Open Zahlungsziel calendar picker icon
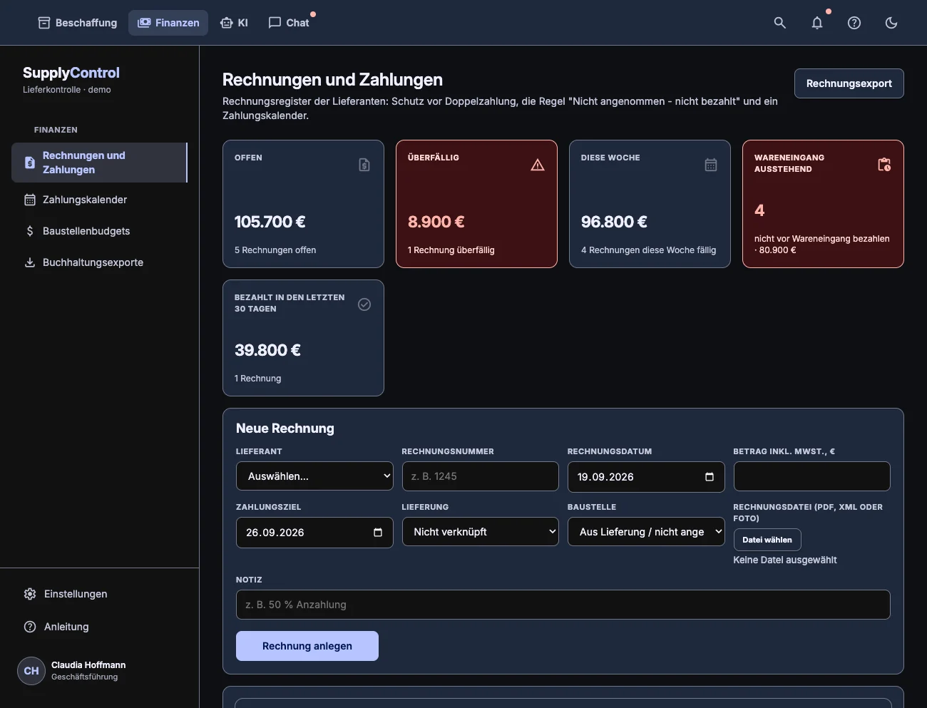927x708 pixels. (378, 533)
